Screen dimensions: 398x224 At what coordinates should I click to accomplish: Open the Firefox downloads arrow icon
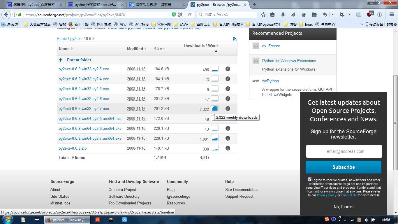(283, 15)
